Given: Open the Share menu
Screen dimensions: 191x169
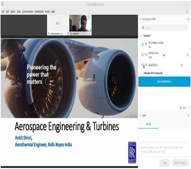Looking at the screenshot, I should 13,12.
